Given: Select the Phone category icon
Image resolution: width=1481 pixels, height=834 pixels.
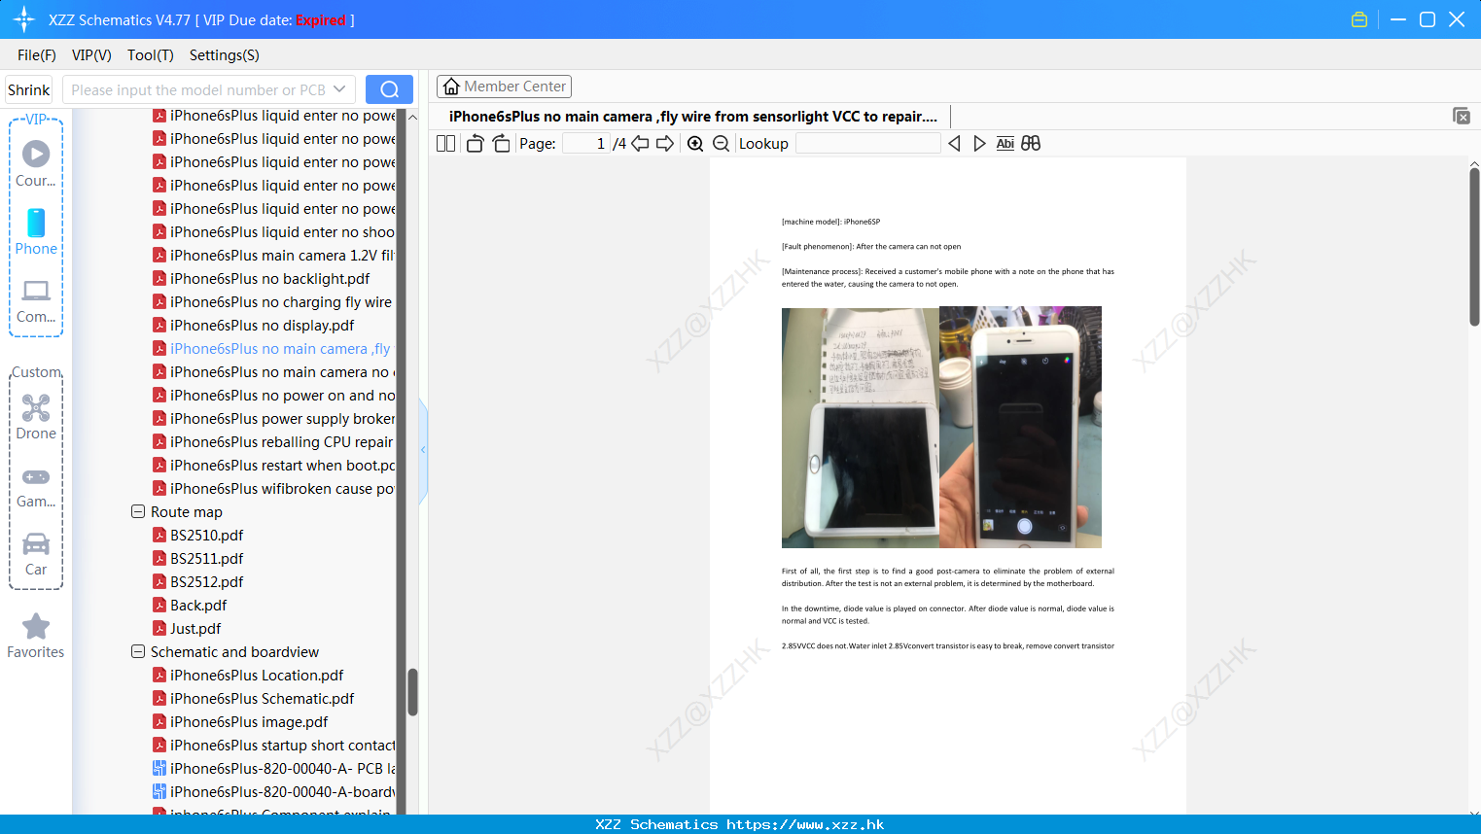Looking at the screenshot, I should [36, 223].
